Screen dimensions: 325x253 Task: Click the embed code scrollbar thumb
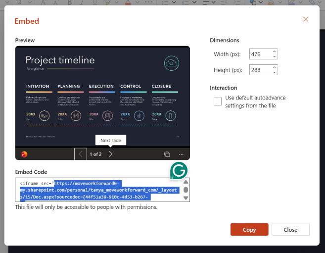(186, 190)
